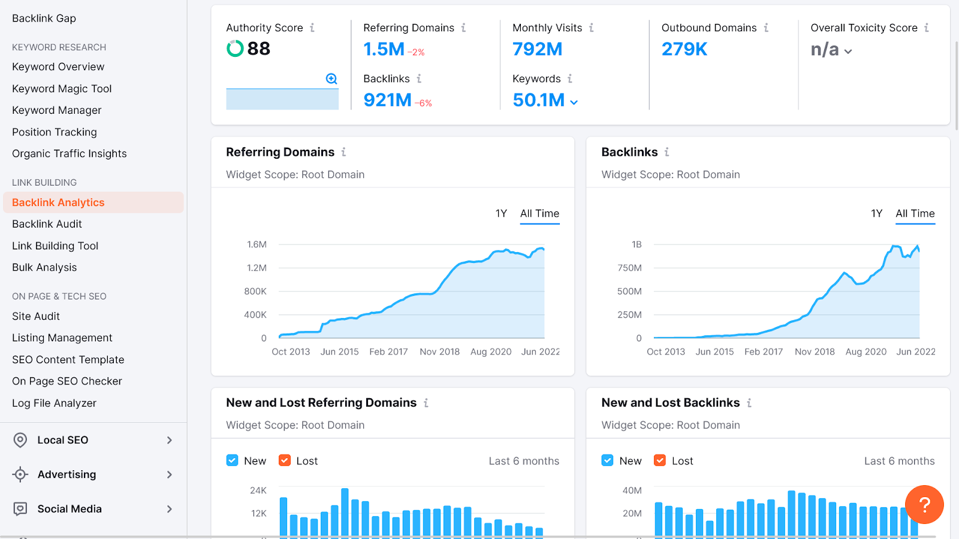959x539 pixels.
Task: Open Organic Traffic Insights
Action: (x=70, y=154)
